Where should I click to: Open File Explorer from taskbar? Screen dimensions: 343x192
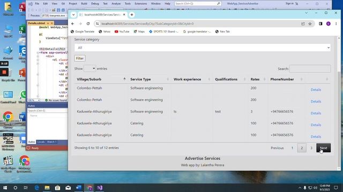click(x=47, y=188)
